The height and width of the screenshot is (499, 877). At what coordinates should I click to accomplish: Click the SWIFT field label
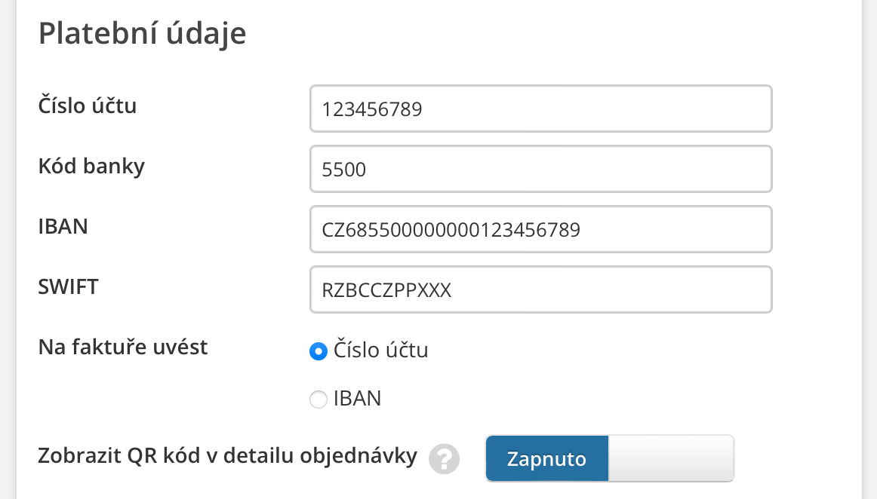tap(68, 286)
